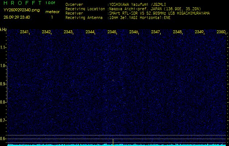This screenshot has height=146, width=229.
Task: Select the 2343 time marker
Action: 68,32
